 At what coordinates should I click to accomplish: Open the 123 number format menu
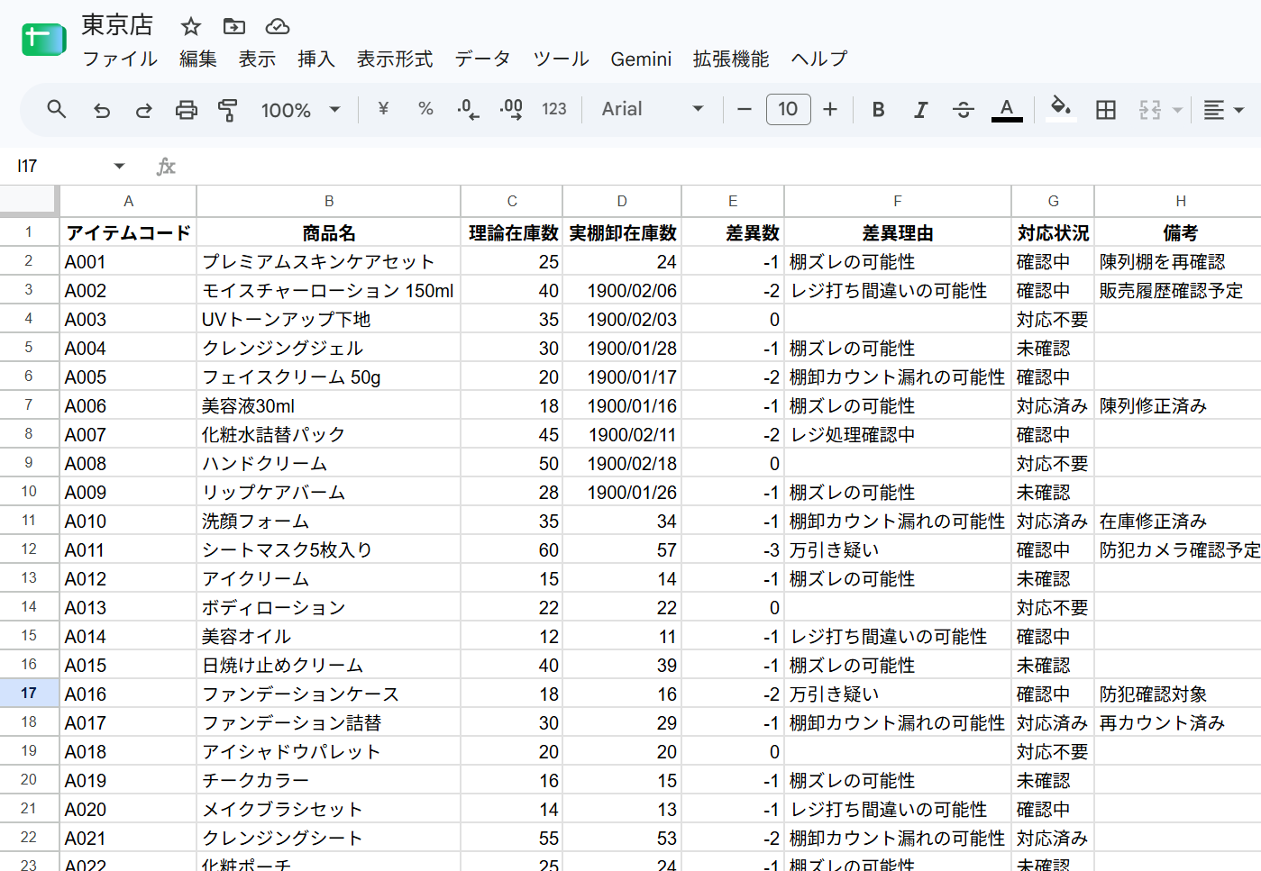pyautogui.click(x=553, y=109)
